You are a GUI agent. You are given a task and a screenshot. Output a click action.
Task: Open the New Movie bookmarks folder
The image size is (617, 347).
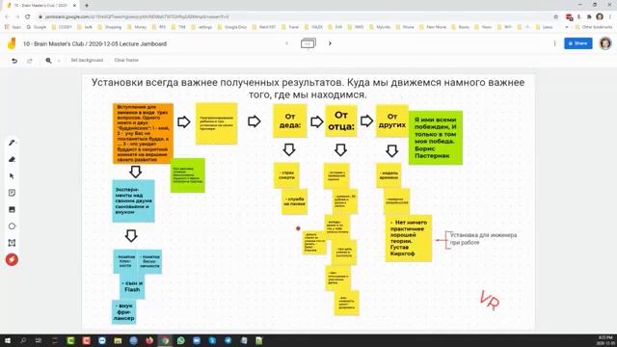tap(433, 27)
